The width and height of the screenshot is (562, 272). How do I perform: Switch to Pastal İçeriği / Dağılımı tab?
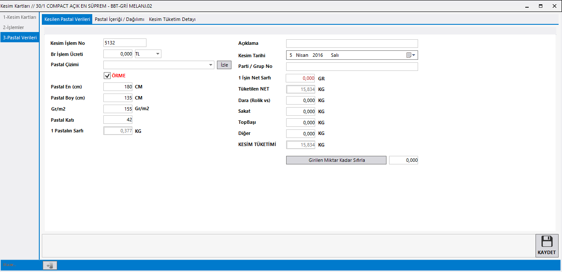tap(119, 19)
